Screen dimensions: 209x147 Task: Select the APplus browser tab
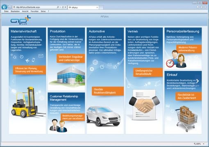pyautogui.click(x=83, y=7)
